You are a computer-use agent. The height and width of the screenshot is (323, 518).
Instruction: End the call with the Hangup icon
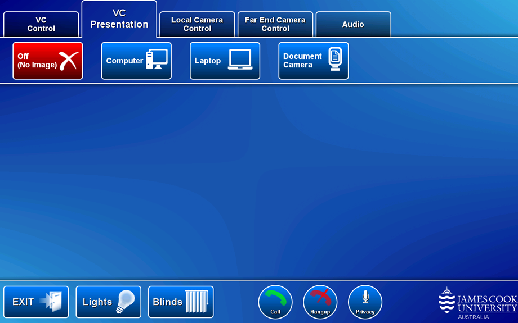coord(320,302)
